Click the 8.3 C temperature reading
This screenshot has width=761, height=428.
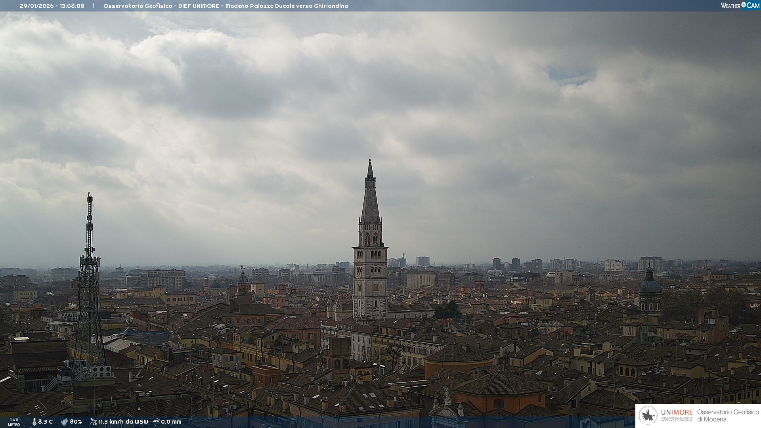(x=46, y=422)
